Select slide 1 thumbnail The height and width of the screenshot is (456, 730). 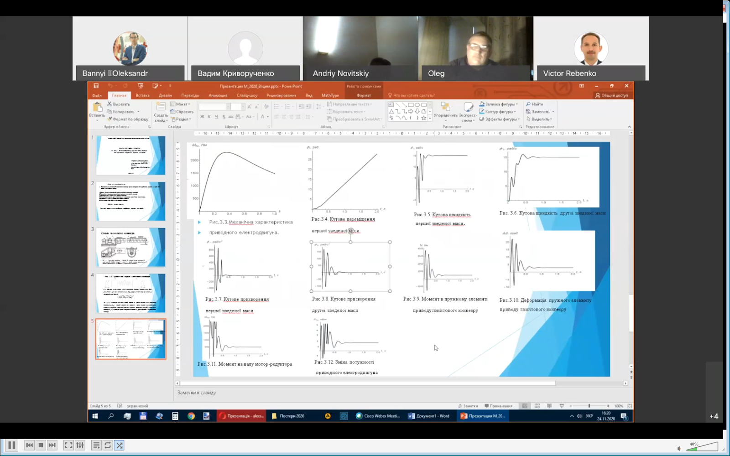(x=130, y=155)
